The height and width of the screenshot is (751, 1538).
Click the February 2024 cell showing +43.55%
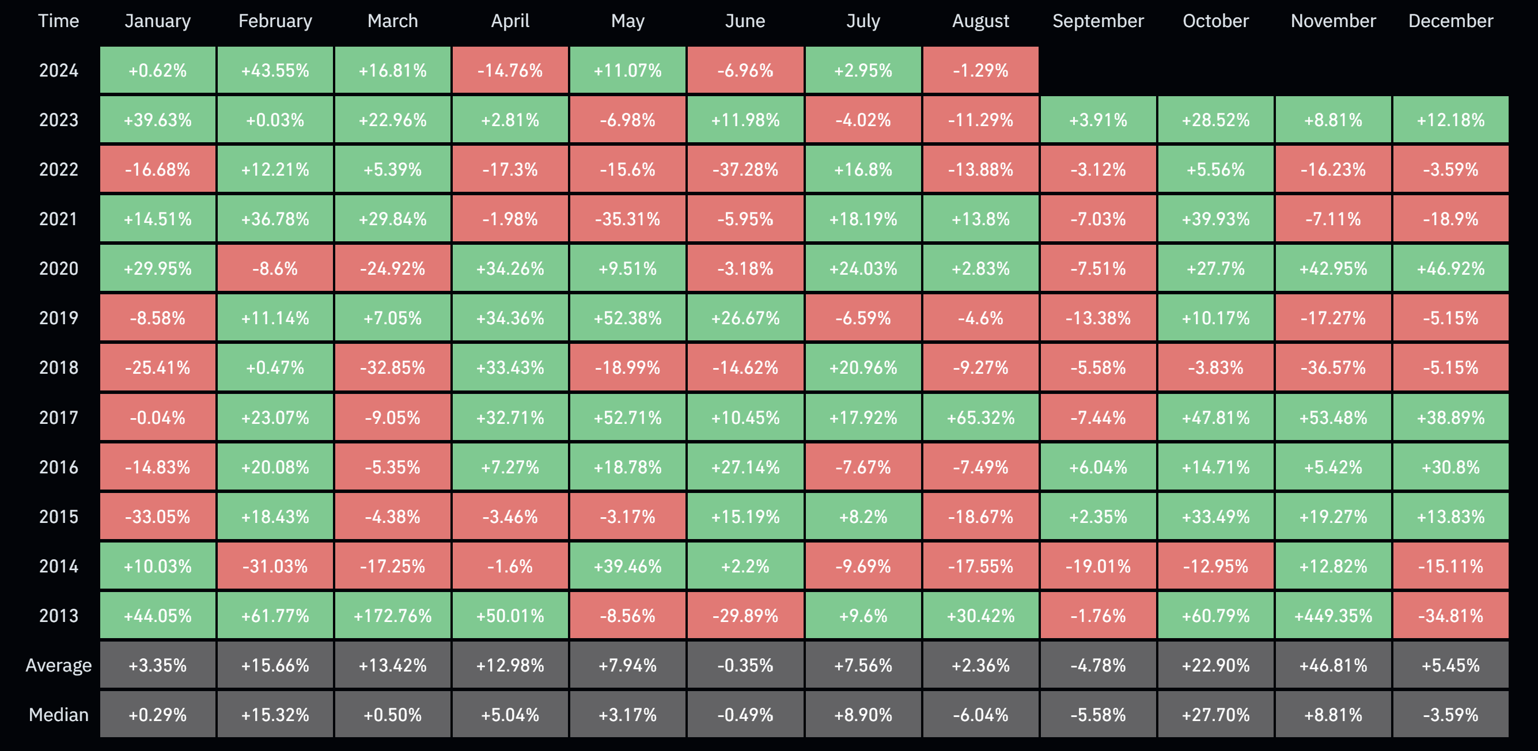(275, 70)
